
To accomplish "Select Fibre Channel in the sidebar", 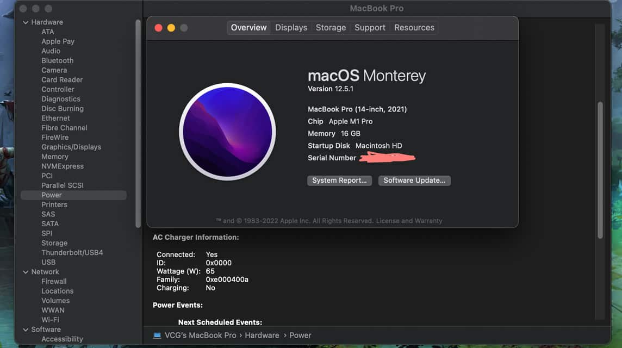I will (x=64, y=128).
